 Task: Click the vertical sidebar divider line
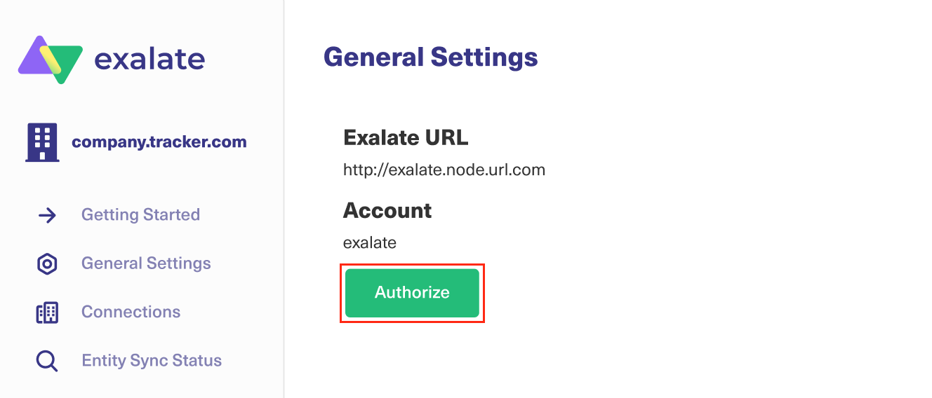click(x=284, y=210)
